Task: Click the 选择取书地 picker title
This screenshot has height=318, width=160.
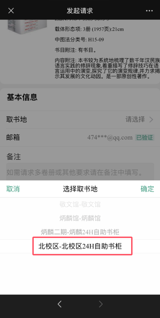Action: point(80,189)
